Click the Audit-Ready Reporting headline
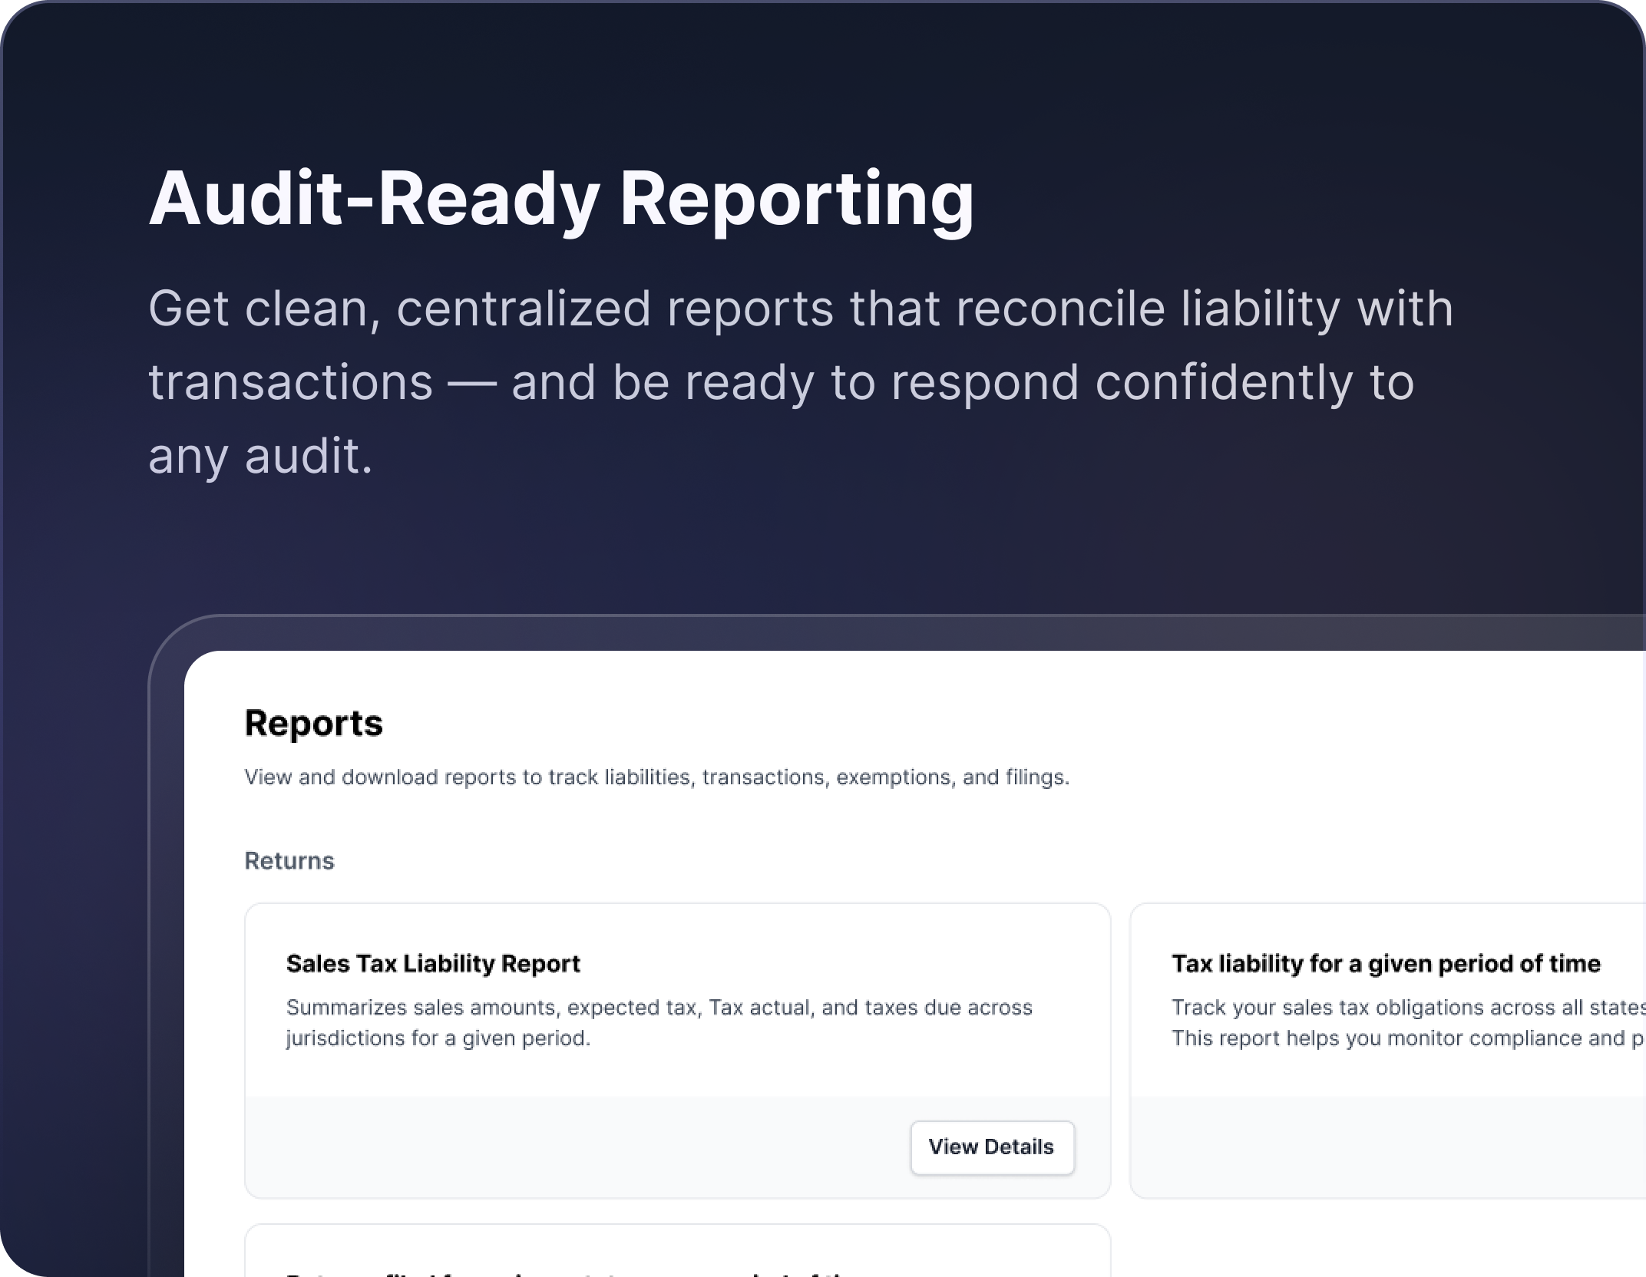The image size is (1646, 1277). [561, 198]
